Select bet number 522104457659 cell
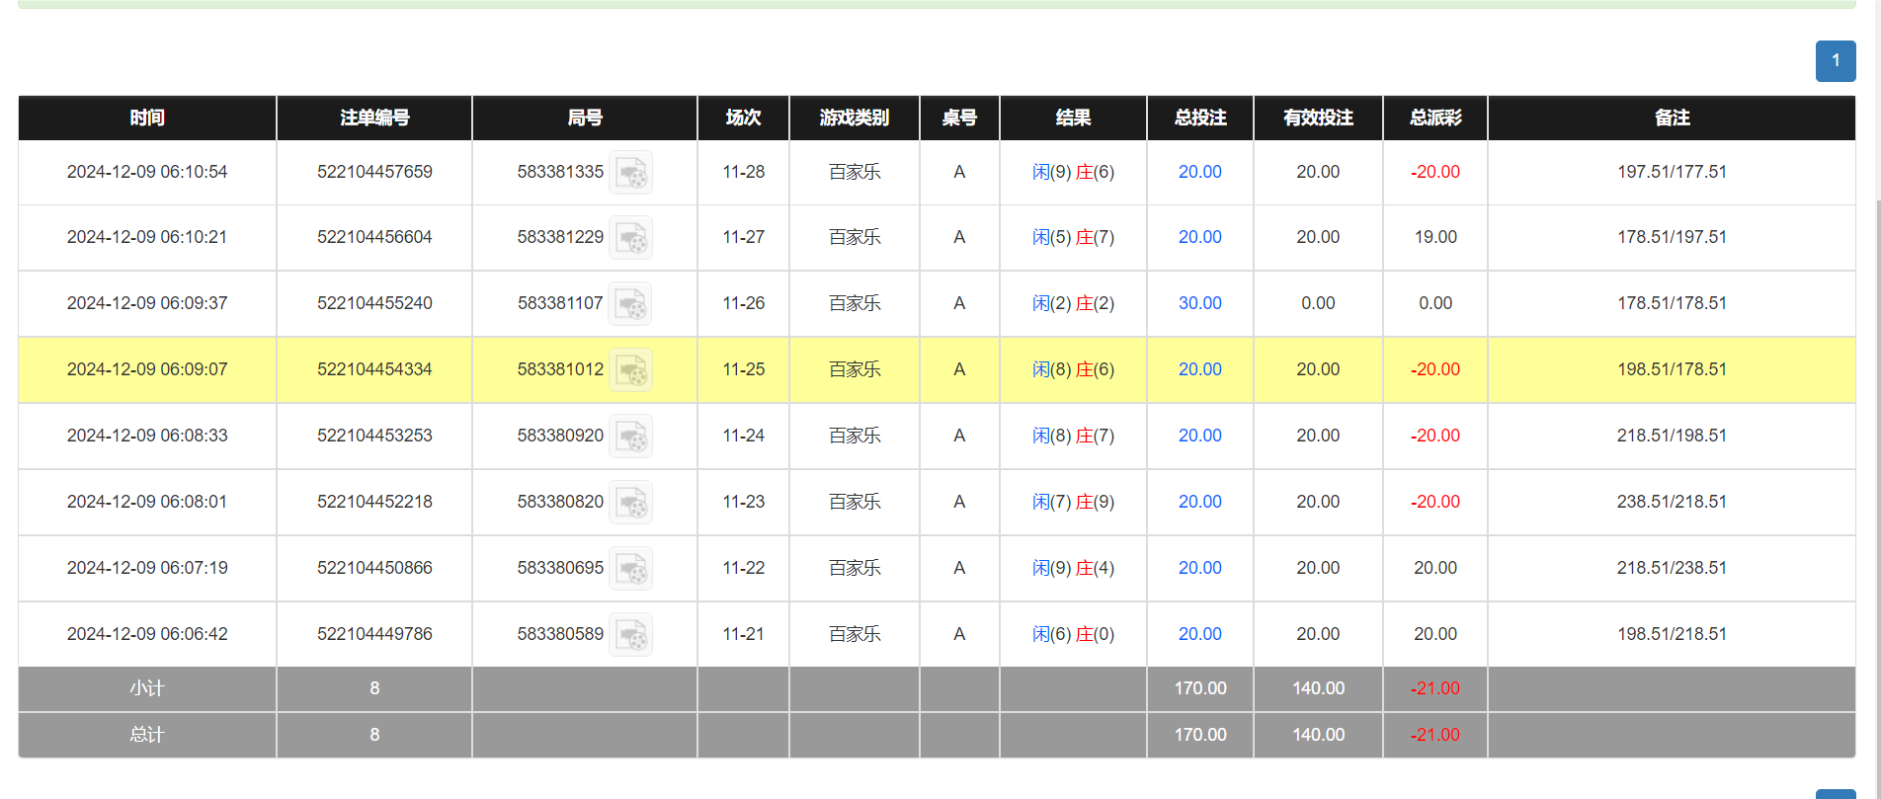Image resolution: width=1881 pixels, height=799 pixels. click(374, 172)
